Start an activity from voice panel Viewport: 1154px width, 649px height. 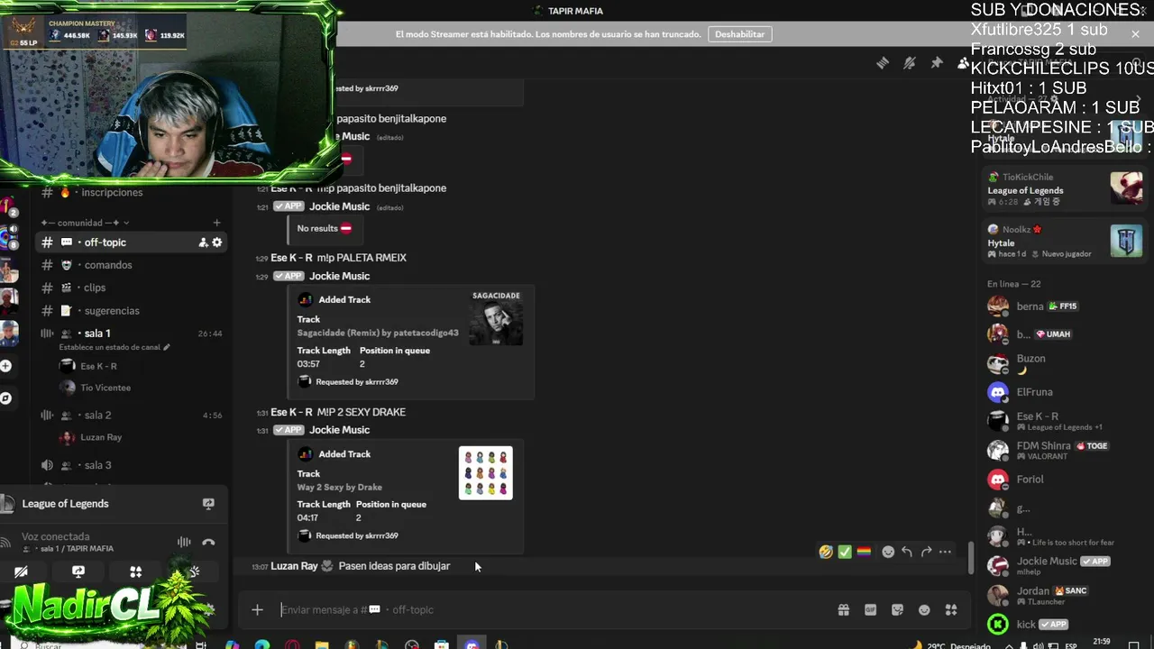135,571
